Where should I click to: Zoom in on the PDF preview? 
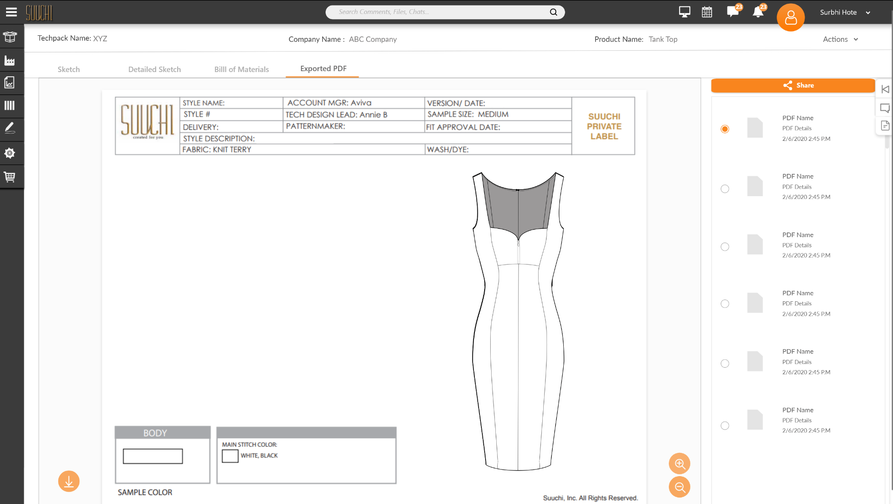click(x=680, y=464)
